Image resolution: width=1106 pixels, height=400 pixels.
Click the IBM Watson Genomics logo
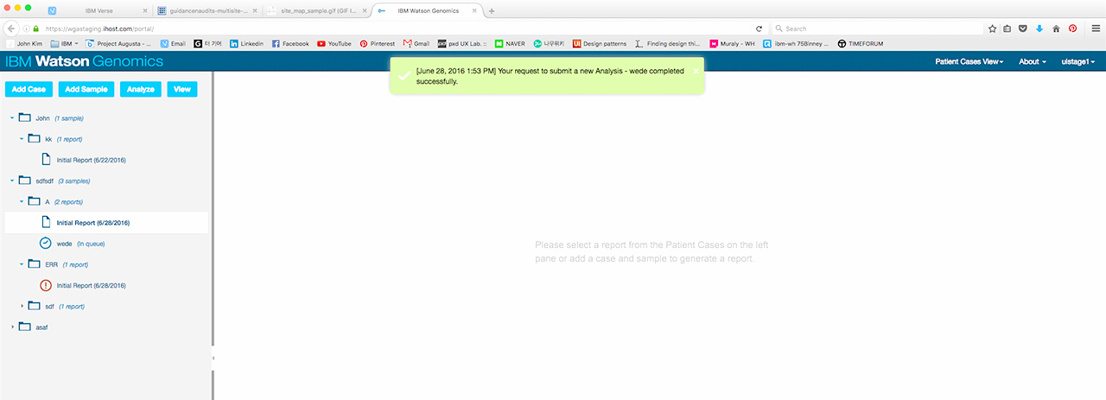click(x=84, y=61)
